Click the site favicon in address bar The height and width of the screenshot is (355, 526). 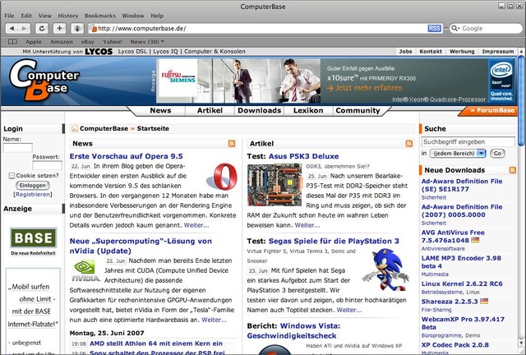93,29
